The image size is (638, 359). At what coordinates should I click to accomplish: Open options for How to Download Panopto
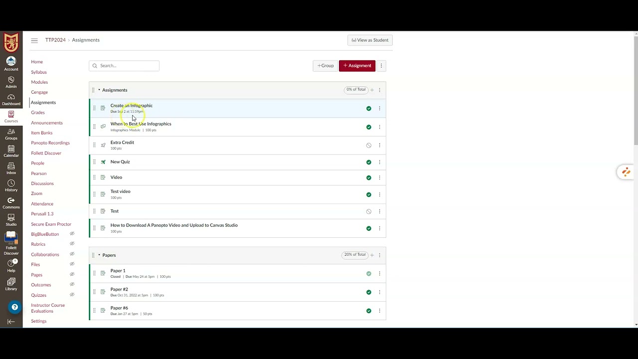379,228
